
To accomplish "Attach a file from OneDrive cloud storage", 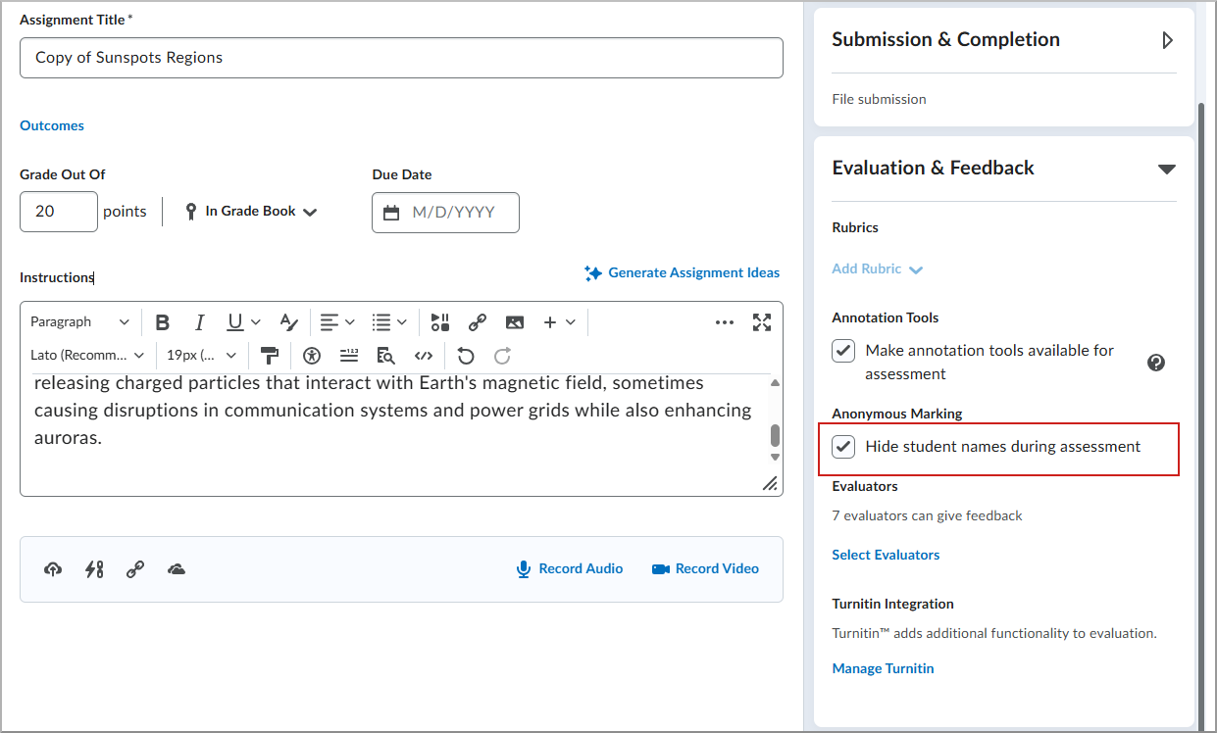I will [176, 568].
